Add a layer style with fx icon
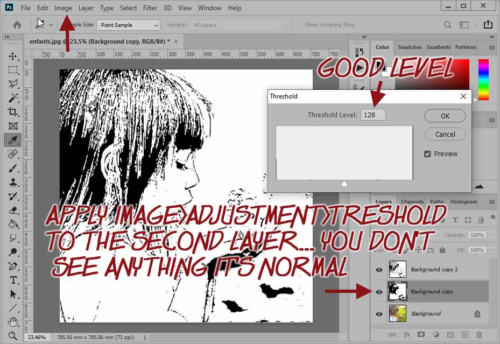Viewport: 500px width, 344px height. coord(407,335)
